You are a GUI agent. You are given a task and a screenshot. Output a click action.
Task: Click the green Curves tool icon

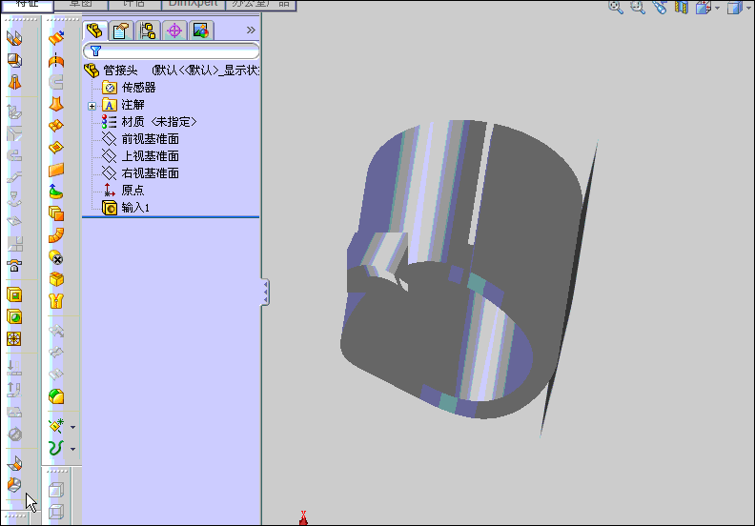[x=56, y=448]
